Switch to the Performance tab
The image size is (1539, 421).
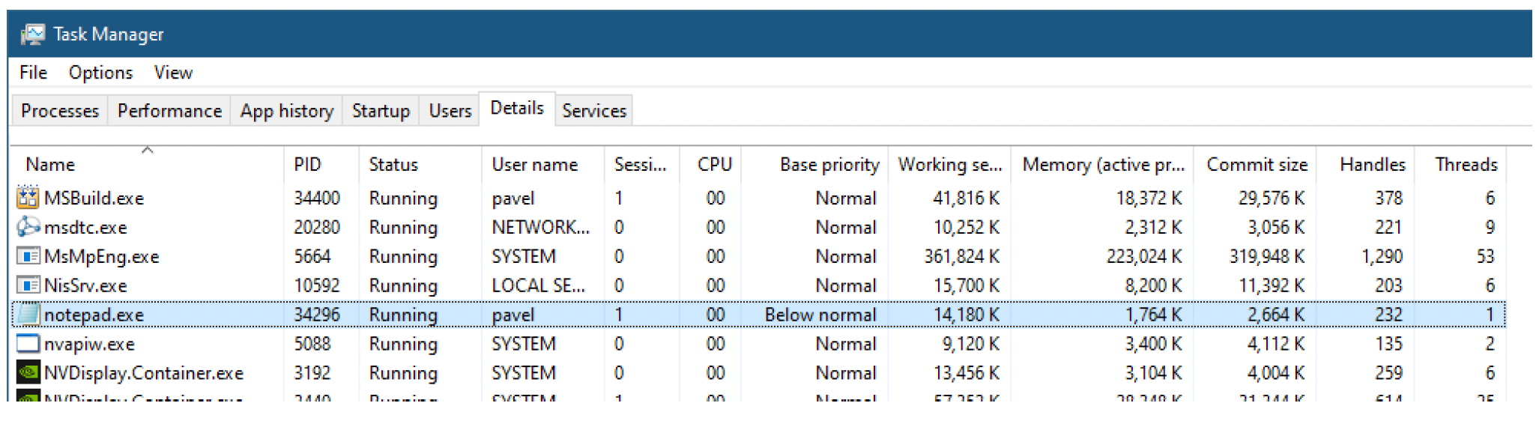(x=169, y=111)
